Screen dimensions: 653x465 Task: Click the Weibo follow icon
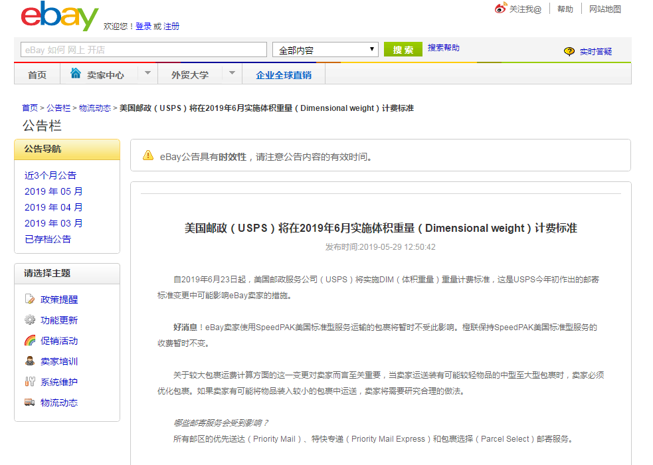(x=501, y=8)
